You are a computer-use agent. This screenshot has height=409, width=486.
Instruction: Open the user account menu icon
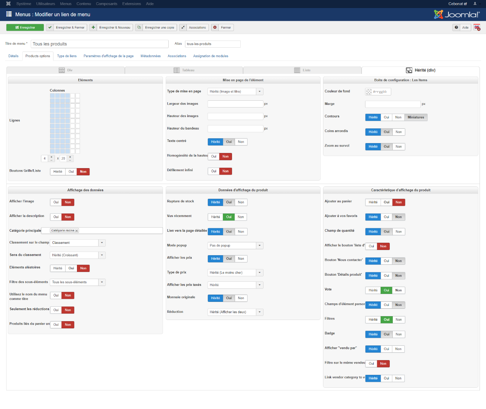click(475, 4)
